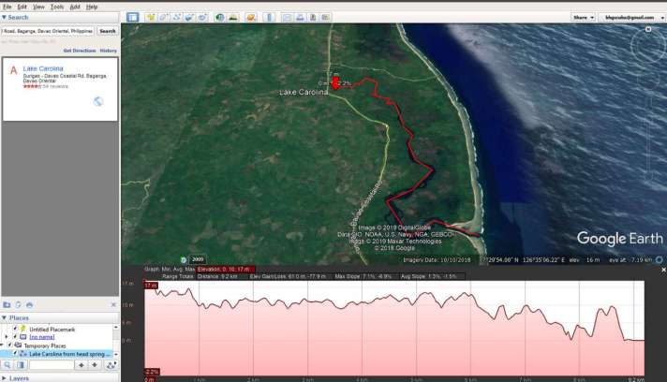Click the Print icon in toolbar
The width and height of the screenshot is (667, 382).
point(300,17)
